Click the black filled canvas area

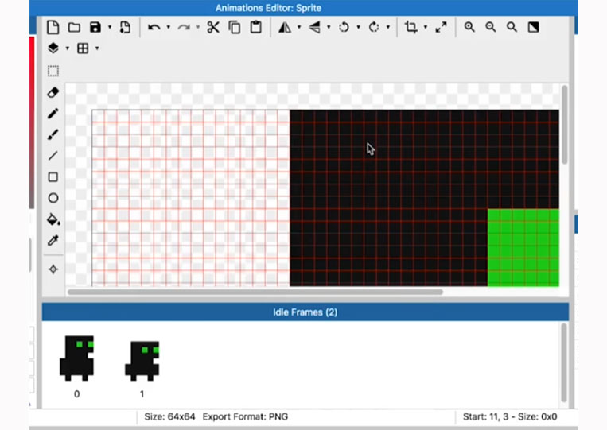(388, 198)
